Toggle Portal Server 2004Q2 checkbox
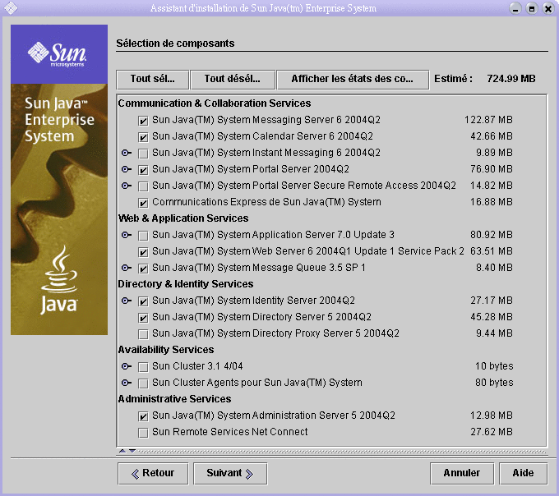This screenshot has width=559, height=496. coord(143,170)
